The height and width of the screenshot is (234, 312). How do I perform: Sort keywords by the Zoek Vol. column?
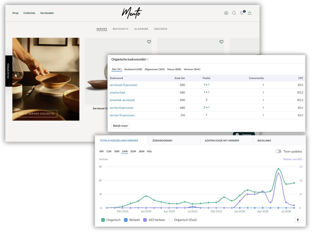coord(180,78)
